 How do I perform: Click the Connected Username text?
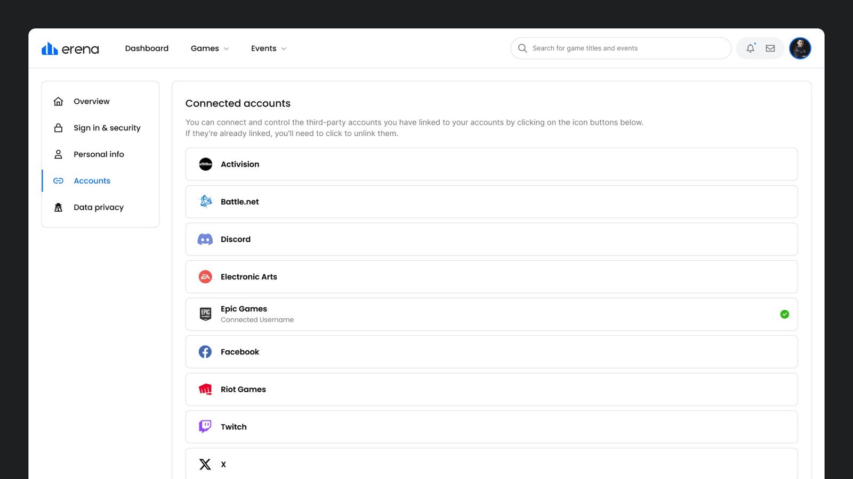[257, 320]
